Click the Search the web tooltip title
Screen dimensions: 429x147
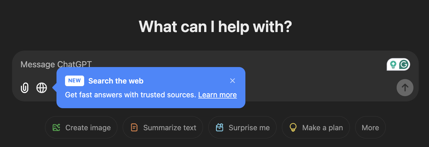tap(116, 81)
